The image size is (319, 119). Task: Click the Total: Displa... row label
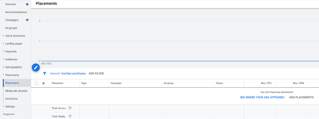(59, 116)
